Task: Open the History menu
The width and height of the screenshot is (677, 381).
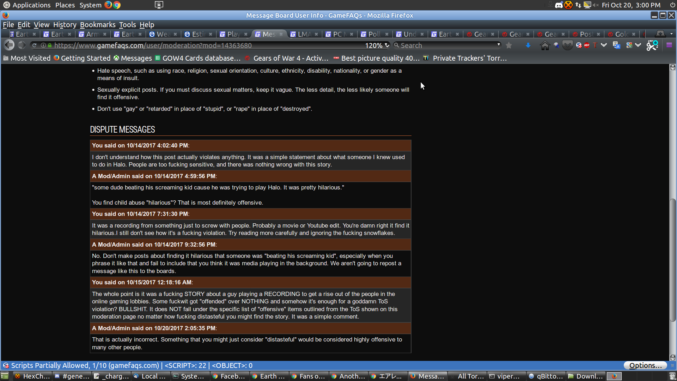Action: pos(65,25)
